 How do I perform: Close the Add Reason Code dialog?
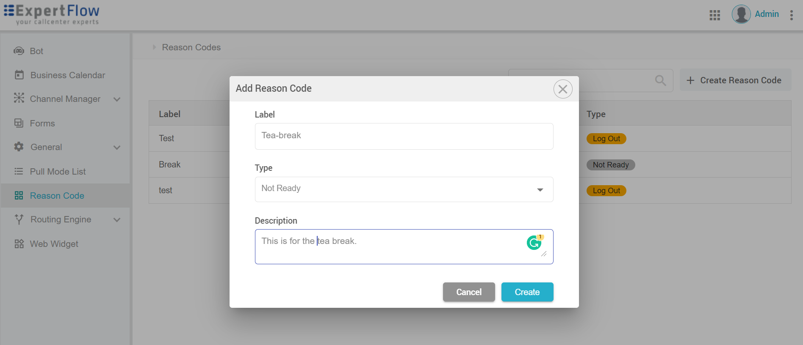coord(562,89)
